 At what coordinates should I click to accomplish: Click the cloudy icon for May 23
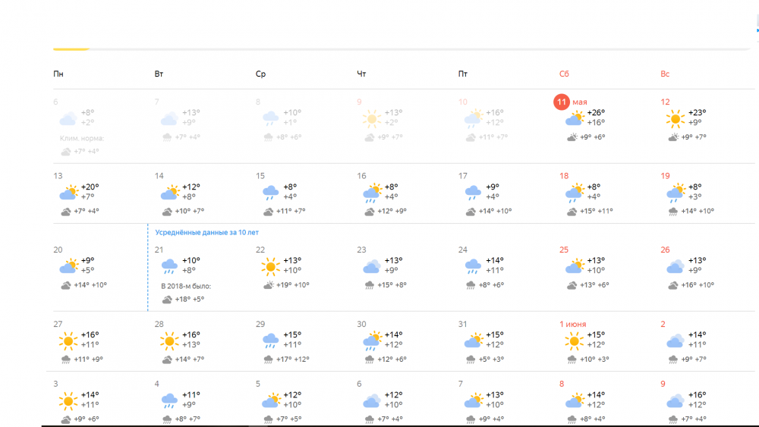coord(372,266)
